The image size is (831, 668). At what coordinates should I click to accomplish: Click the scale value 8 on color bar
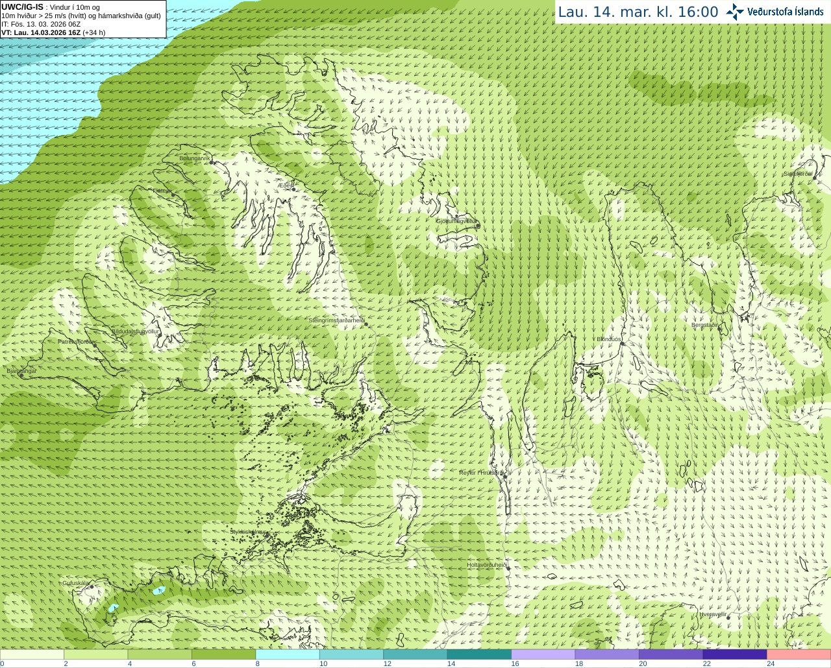258,663
